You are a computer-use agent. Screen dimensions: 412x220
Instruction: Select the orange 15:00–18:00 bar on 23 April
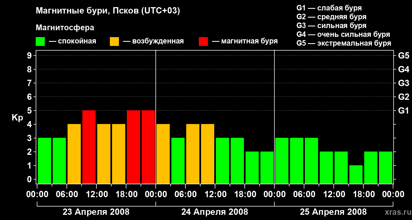tap(119, 154)
